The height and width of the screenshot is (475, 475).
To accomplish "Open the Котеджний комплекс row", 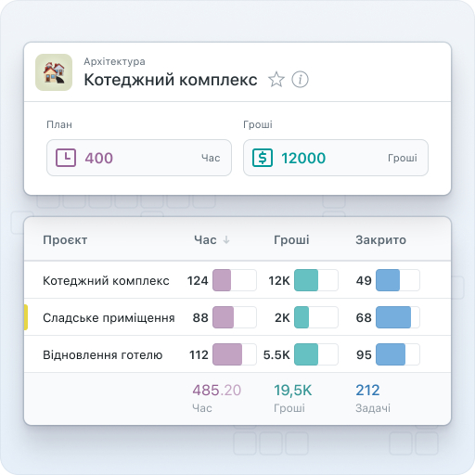I will click(x=237, y=280).
